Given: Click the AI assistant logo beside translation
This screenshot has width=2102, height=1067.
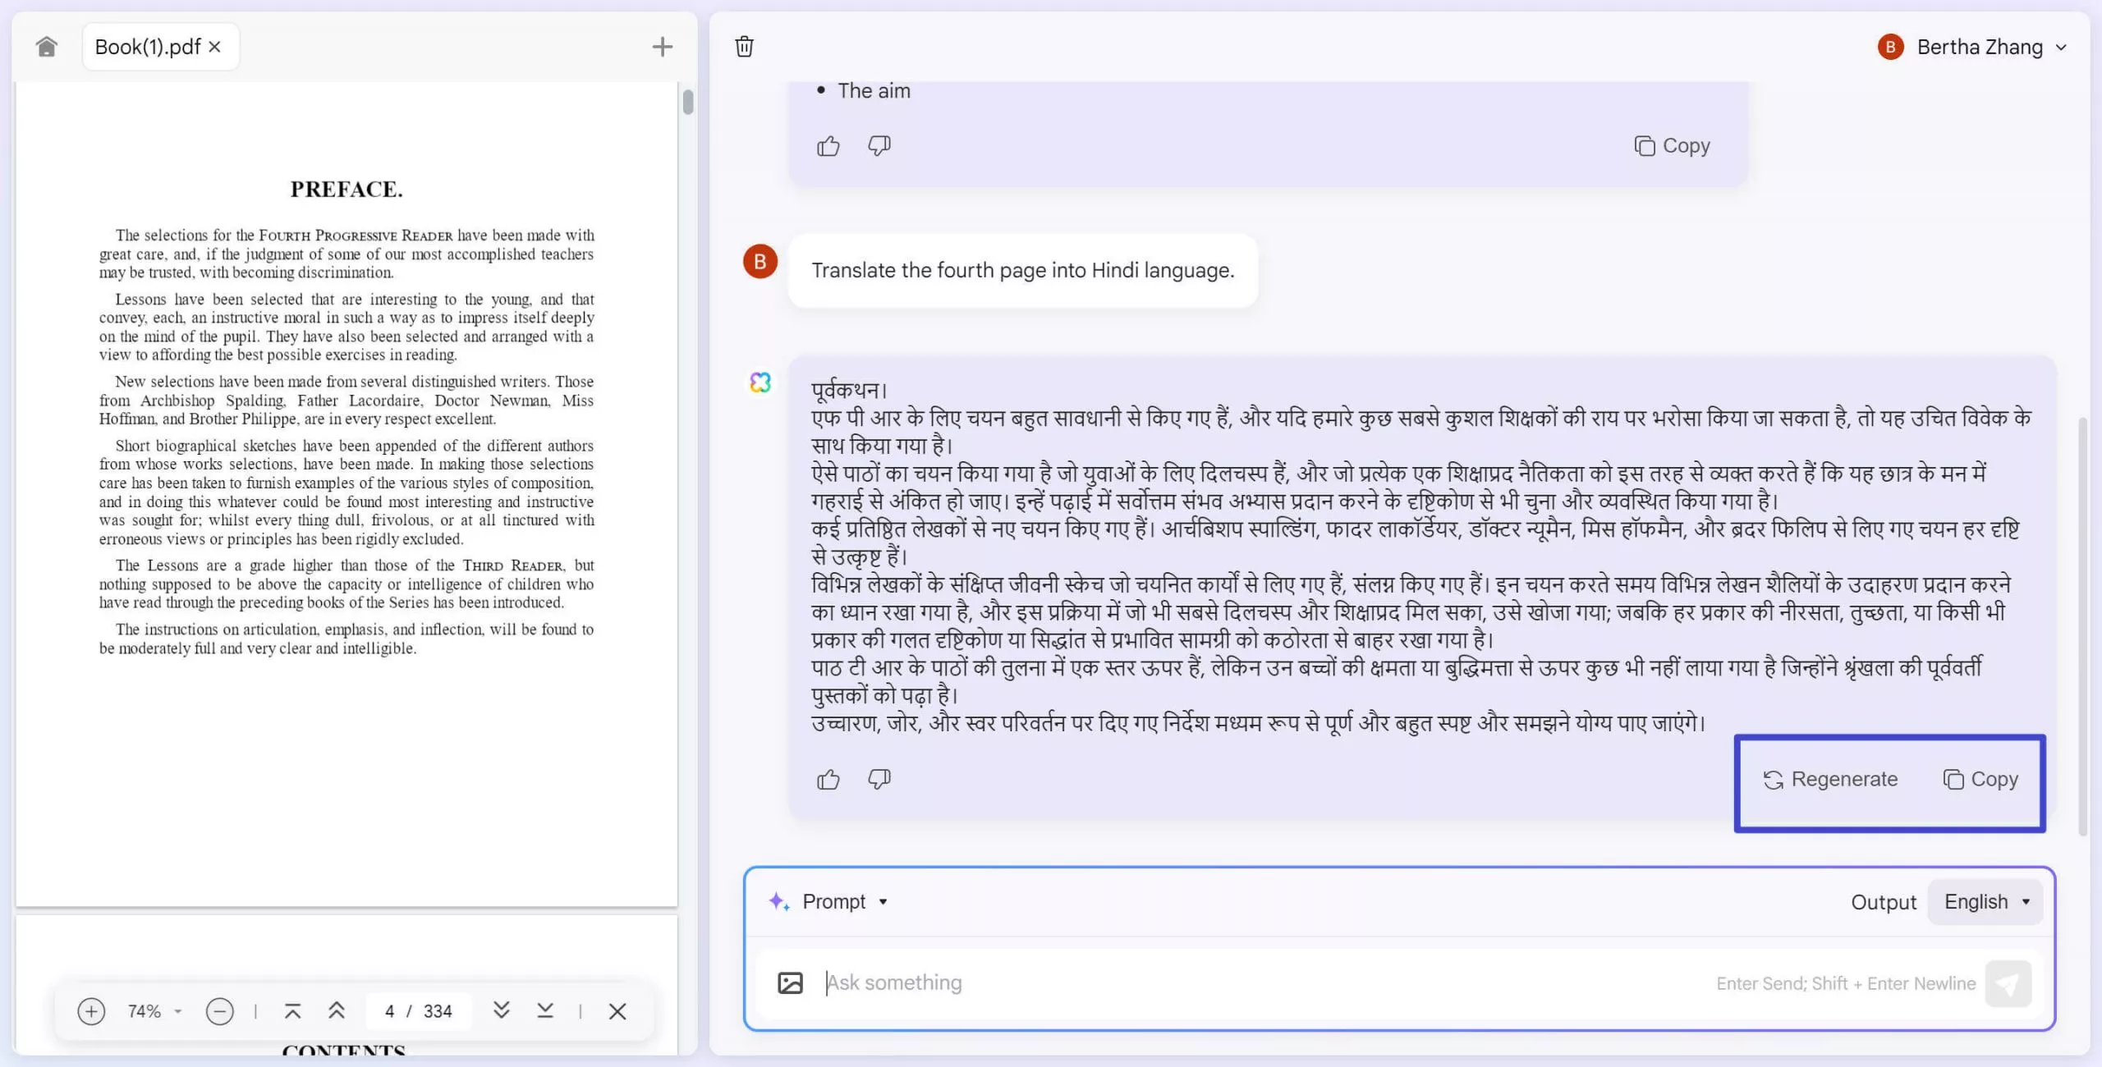Looking at the screenshot, I should pos(760,382).
